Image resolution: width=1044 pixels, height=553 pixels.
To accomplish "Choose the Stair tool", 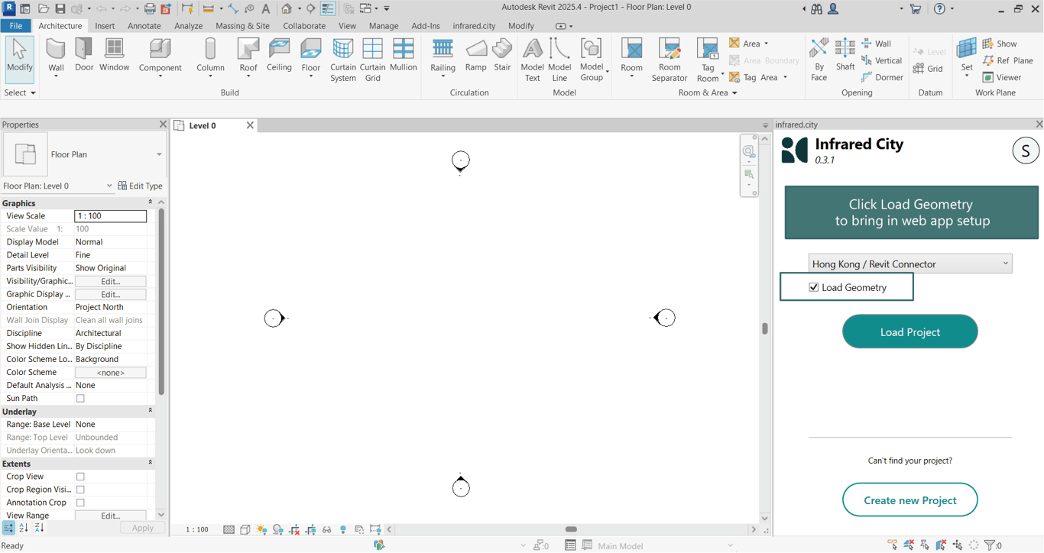I will [x=502, y=55].
